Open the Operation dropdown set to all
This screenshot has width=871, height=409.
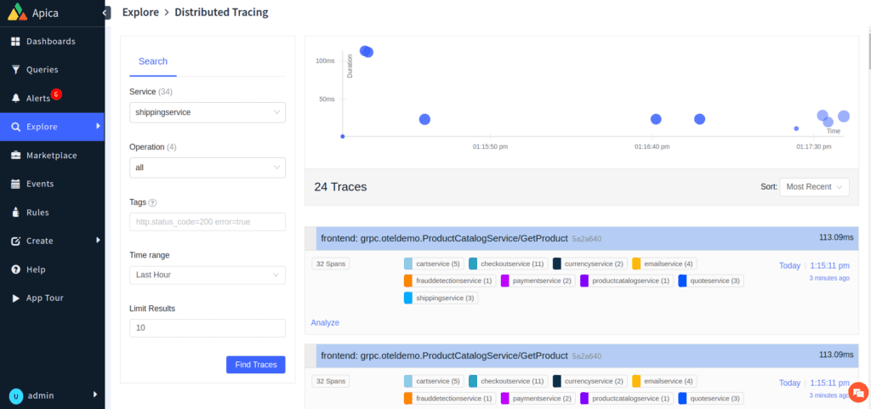coord(208,168)
